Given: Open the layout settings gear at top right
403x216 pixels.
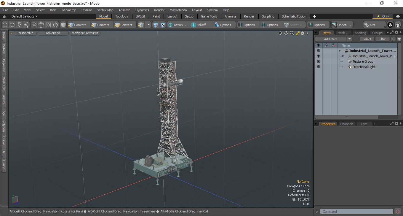Looking at the screenshot, I should (398, 16).
